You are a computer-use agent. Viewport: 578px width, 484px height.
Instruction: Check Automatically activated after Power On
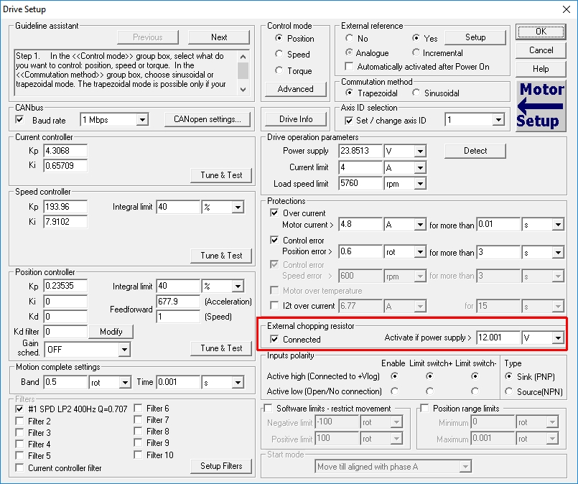click(348, 66)
